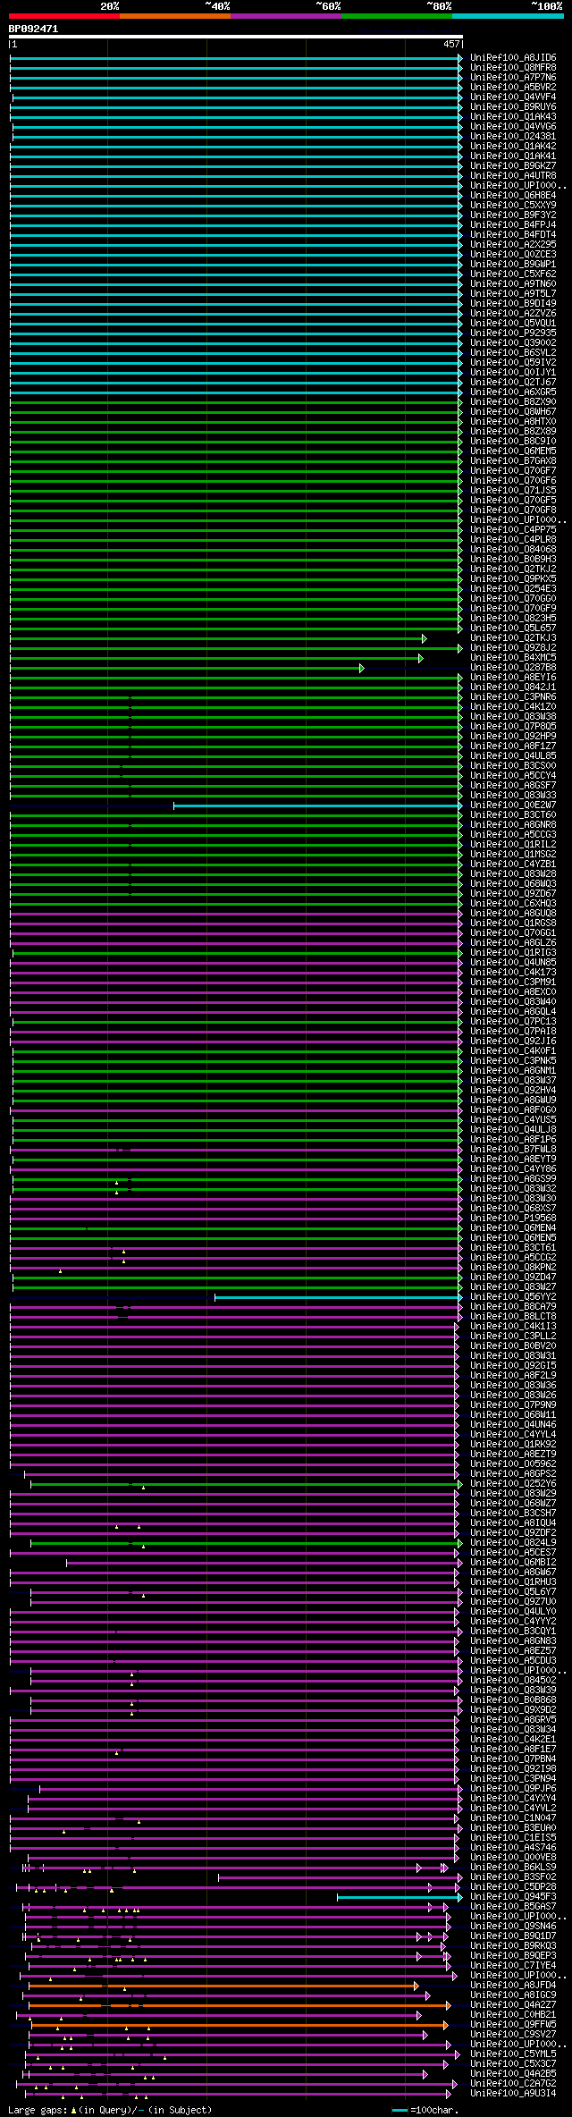Screen dimensions: 572x2117
Task: Select the label UniRef100_B4XMC5
Action: click(x=513, y=658)
